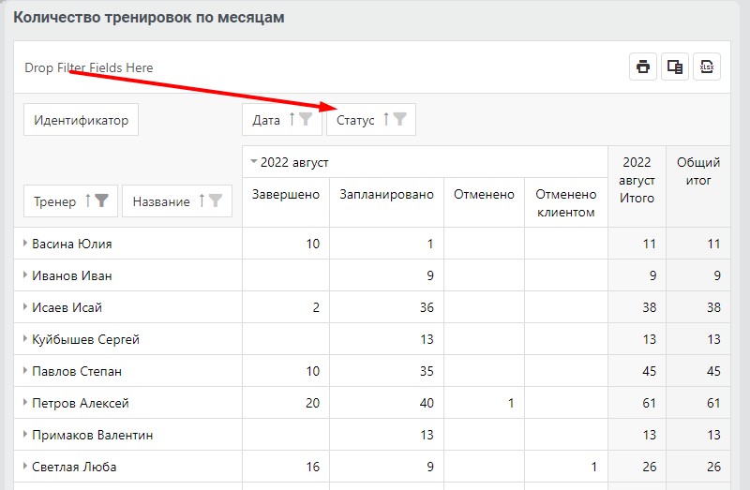
Task: Expand the Иванов Иван row
Action: 25,275
